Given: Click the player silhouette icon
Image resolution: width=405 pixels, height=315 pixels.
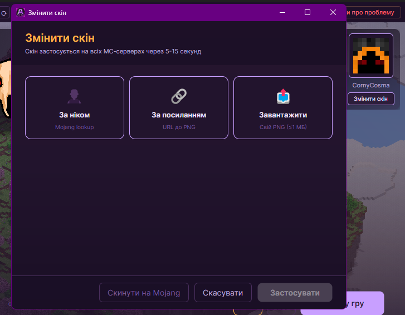Looking at the screenshot, I should tap(75, 96).
